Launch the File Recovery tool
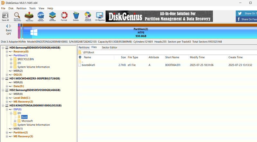The height and width of the screenshot is (142, 257). [x=29, y=17]
